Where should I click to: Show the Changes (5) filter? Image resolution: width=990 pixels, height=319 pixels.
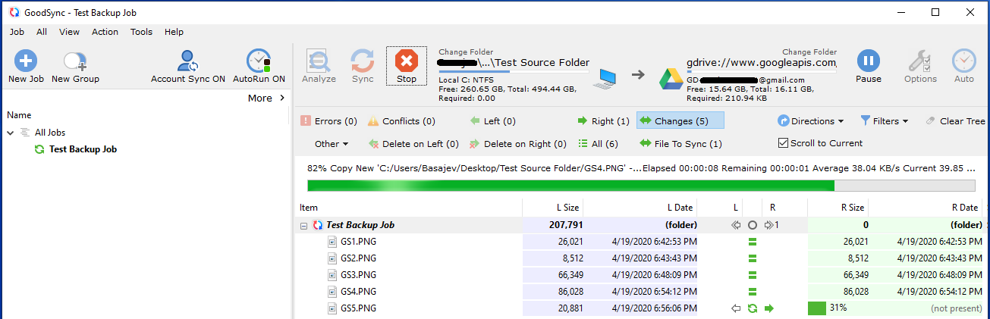(x=680, y=121)
